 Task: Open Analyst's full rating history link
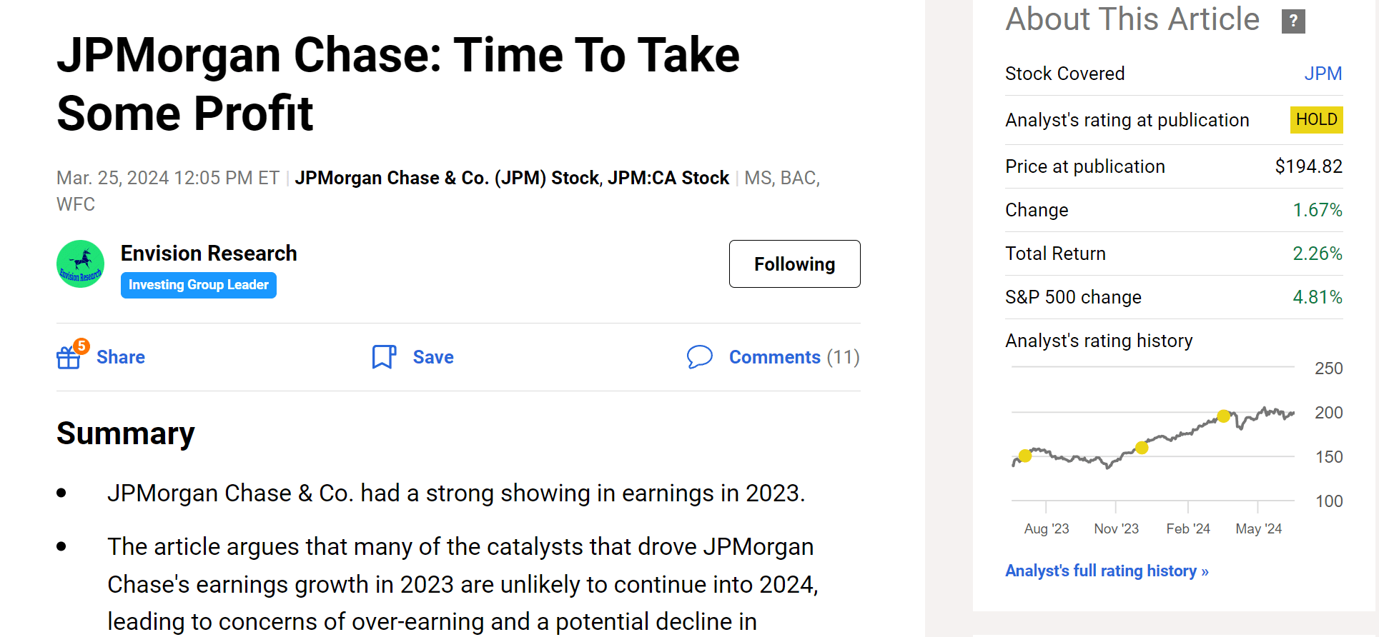1106,571
